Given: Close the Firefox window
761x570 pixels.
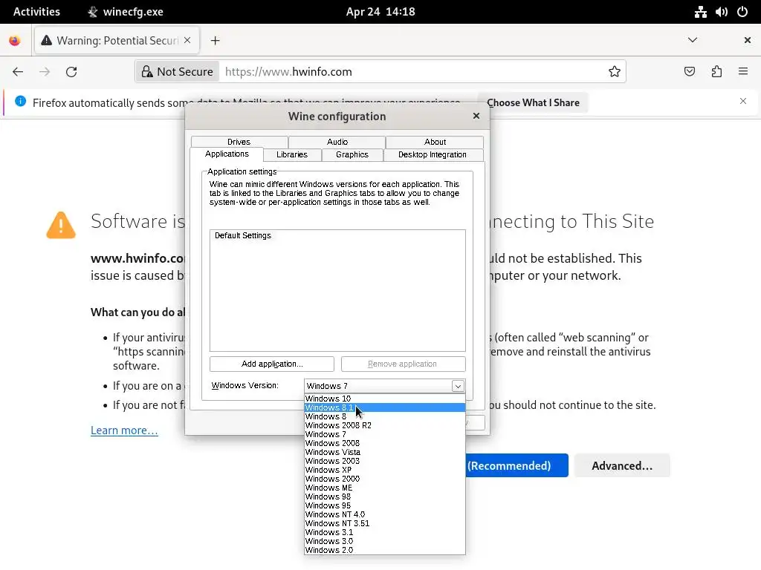Looking at the screenshot, I should pos(748,40).
